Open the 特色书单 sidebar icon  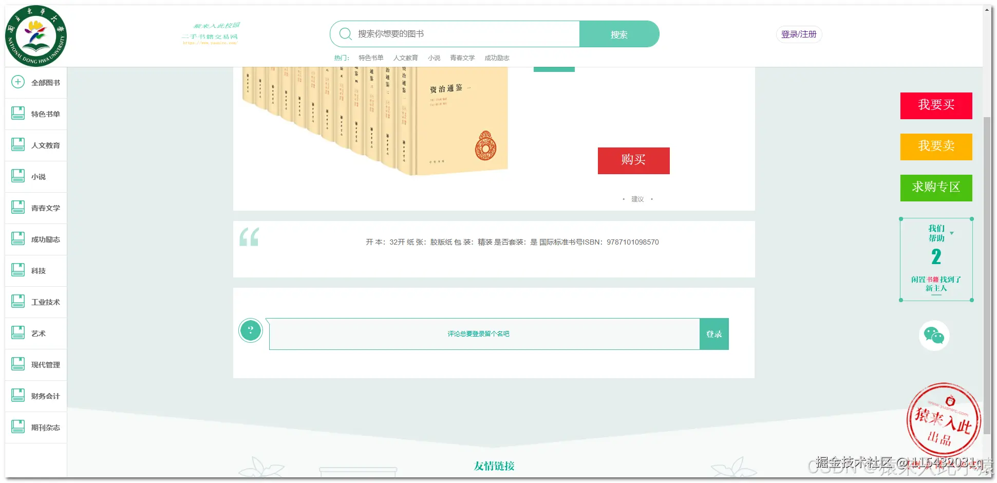click(18, 113)
